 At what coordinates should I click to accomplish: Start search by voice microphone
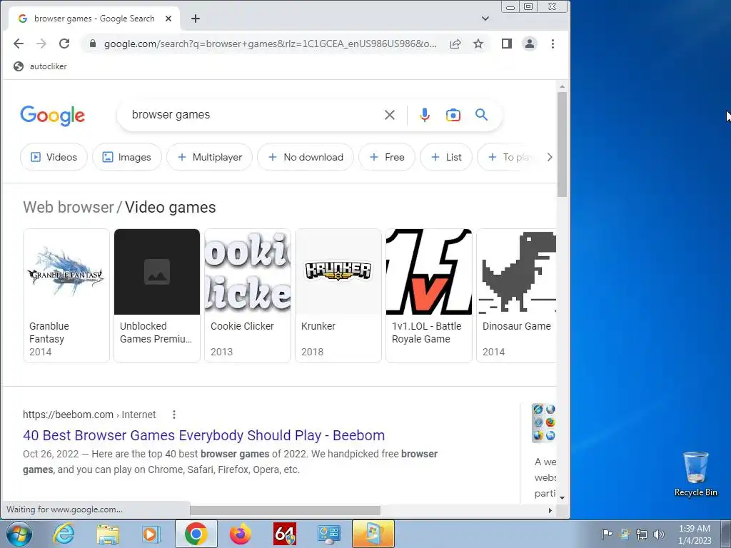(x=425, y=115)
